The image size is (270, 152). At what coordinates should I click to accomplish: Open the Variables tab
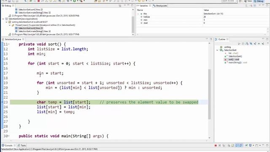coord(144,5)
